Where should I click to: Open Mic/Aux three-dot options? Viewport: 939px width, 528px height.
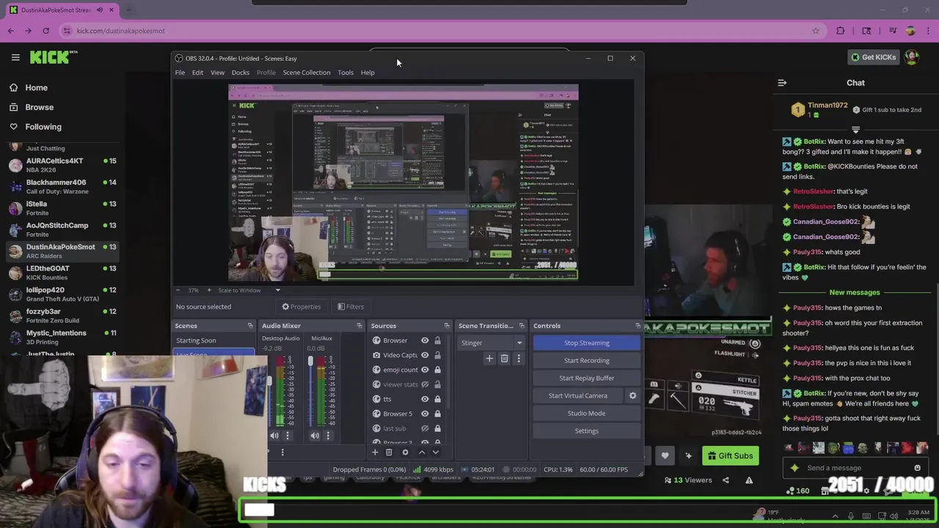328,436
